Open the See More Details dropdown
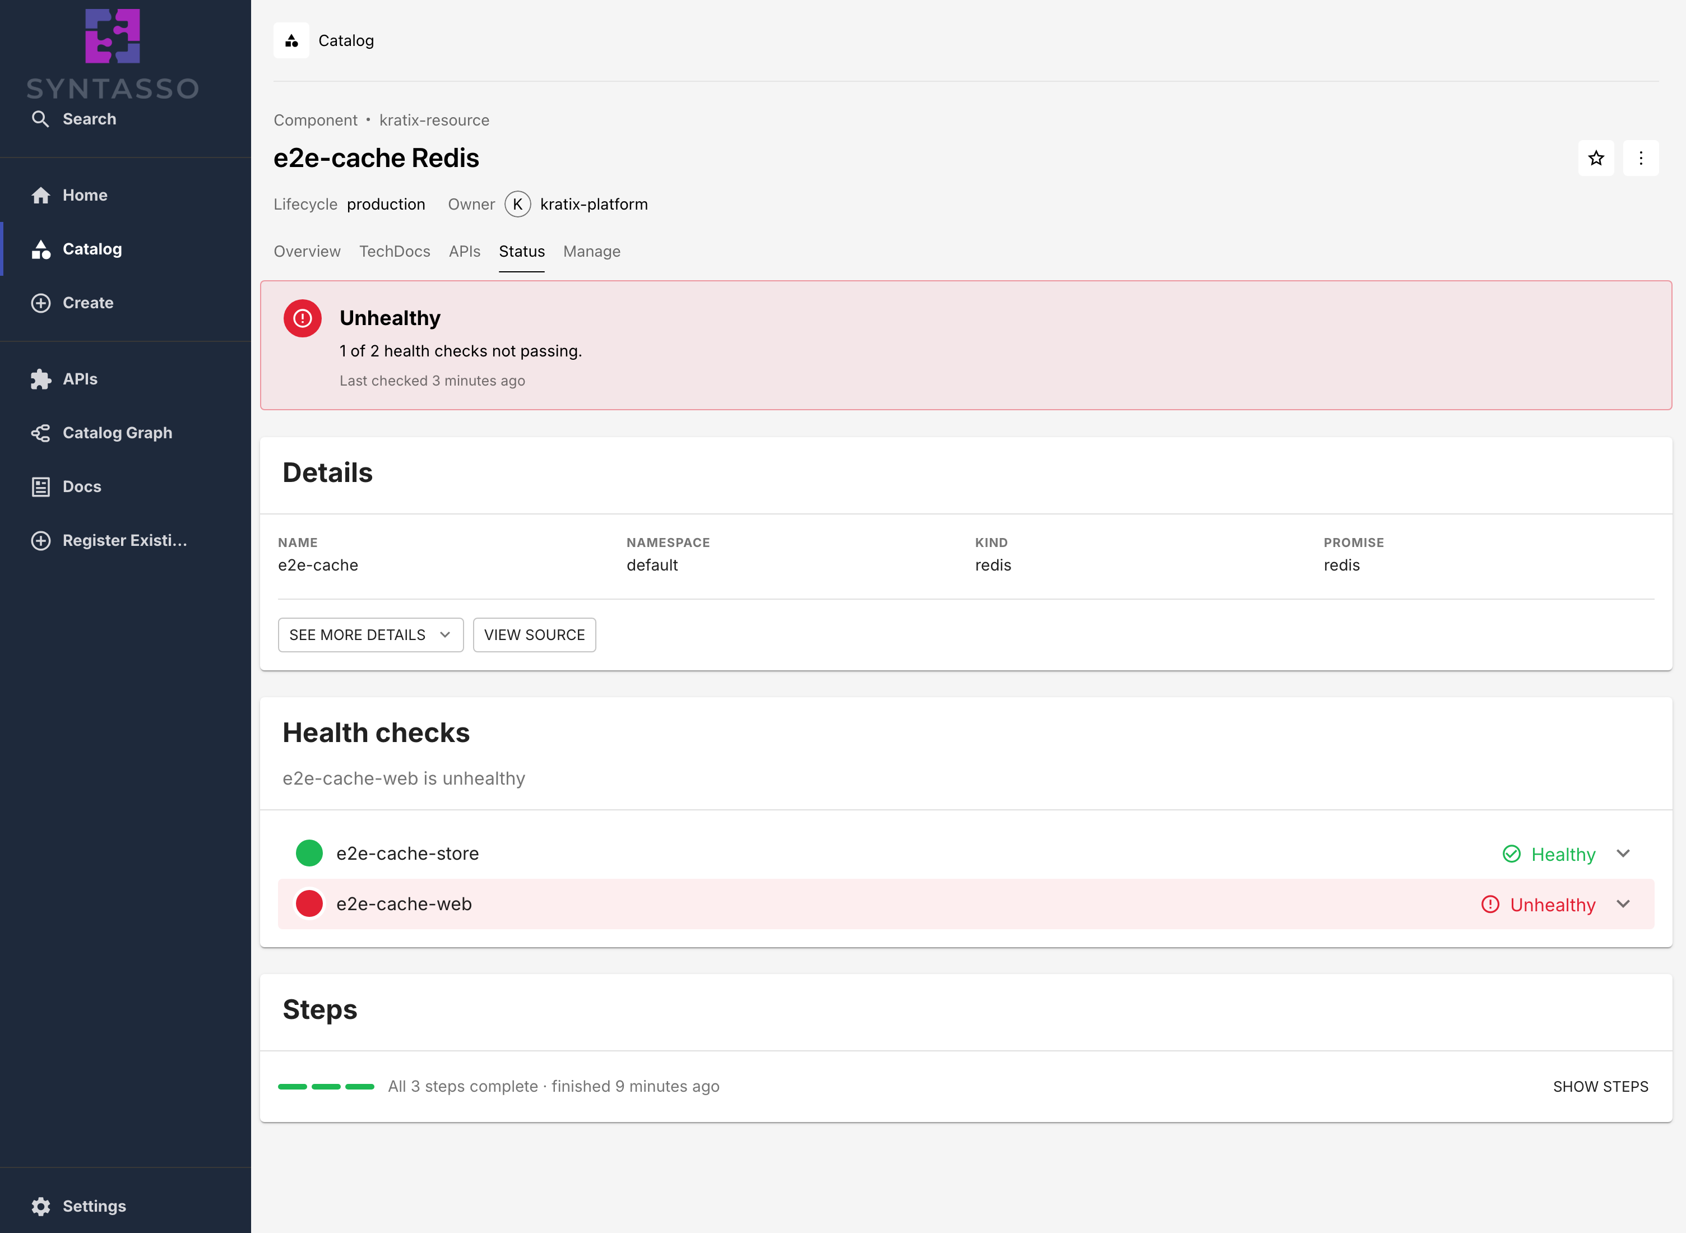Image resolution: width=1686 pixels, height=1233 pixels. (370, 635)
